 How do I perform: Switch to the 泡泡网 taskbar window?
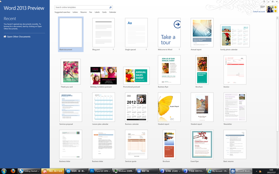(76, 171)
